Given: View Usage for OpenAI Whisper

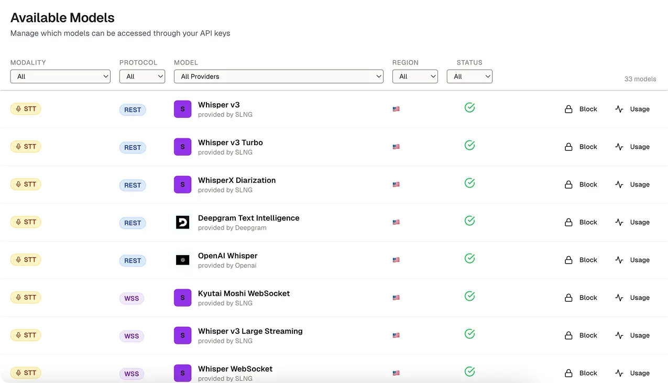Looking at the screenshot, I should click(x=632, y=260).
